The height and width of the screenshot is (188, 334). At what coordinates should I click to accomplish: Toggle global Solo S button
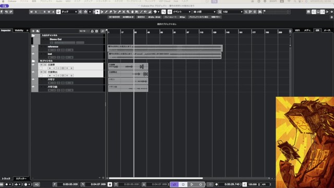pos(36,11)
